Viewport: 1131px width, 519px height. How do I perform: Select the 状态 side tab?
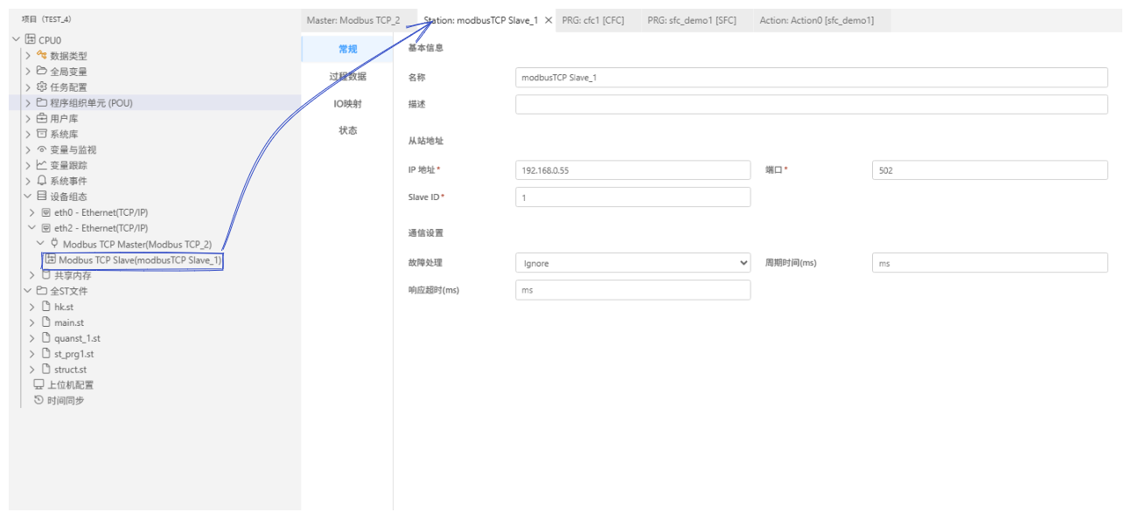click(x=347, y=131)
